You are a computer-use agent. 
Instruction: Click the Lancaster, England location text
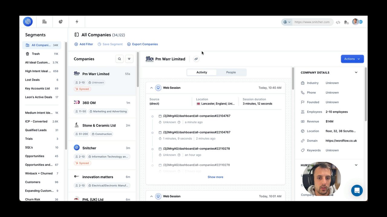218,104
